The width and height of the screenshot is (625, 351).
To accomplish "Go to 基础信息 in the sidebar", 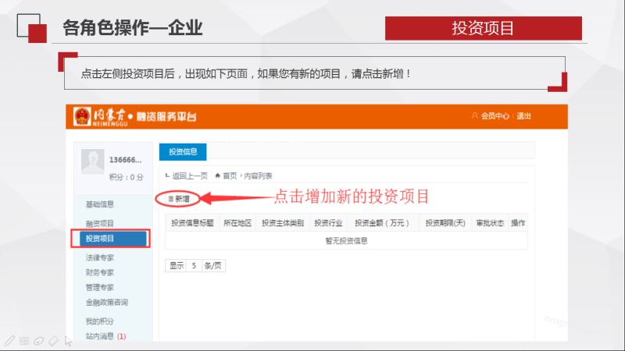I will pos(100,204).
